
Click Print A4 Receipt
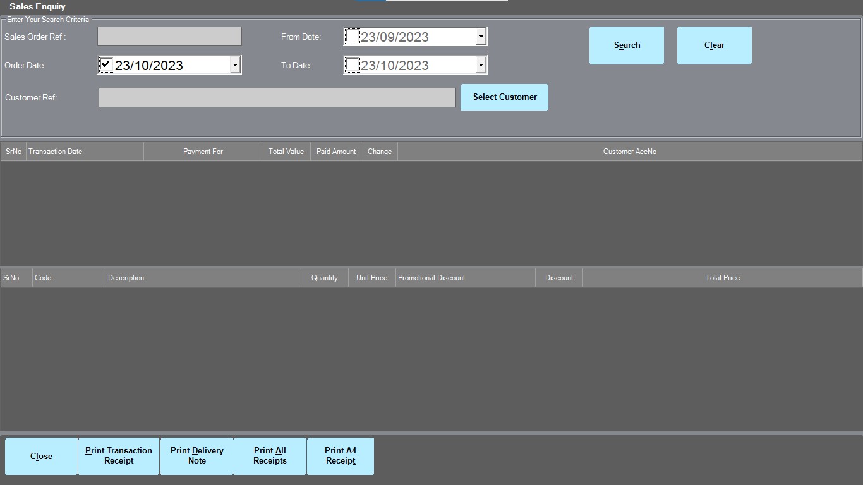pyautogui.click(x=341, y=455)
